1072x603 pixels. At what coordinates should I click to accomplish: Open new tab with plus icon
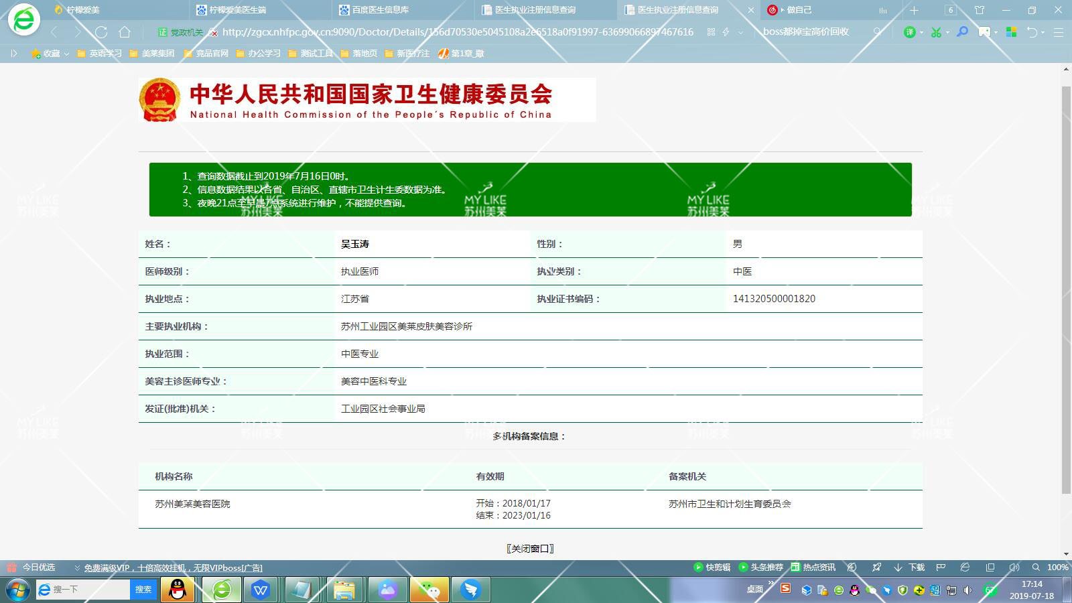(x=914, y=10)
